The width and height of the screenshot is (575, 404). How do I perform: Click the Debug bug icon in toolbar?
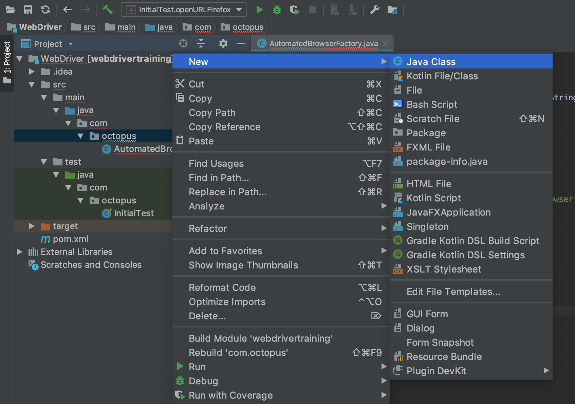click(x=277, y=9)
